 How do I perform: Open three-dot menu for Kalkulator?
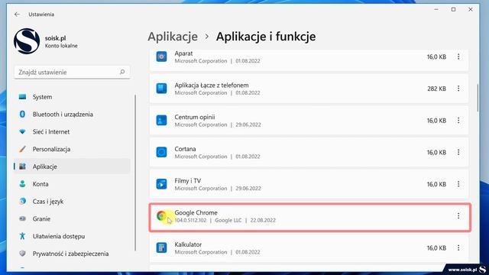458,247
